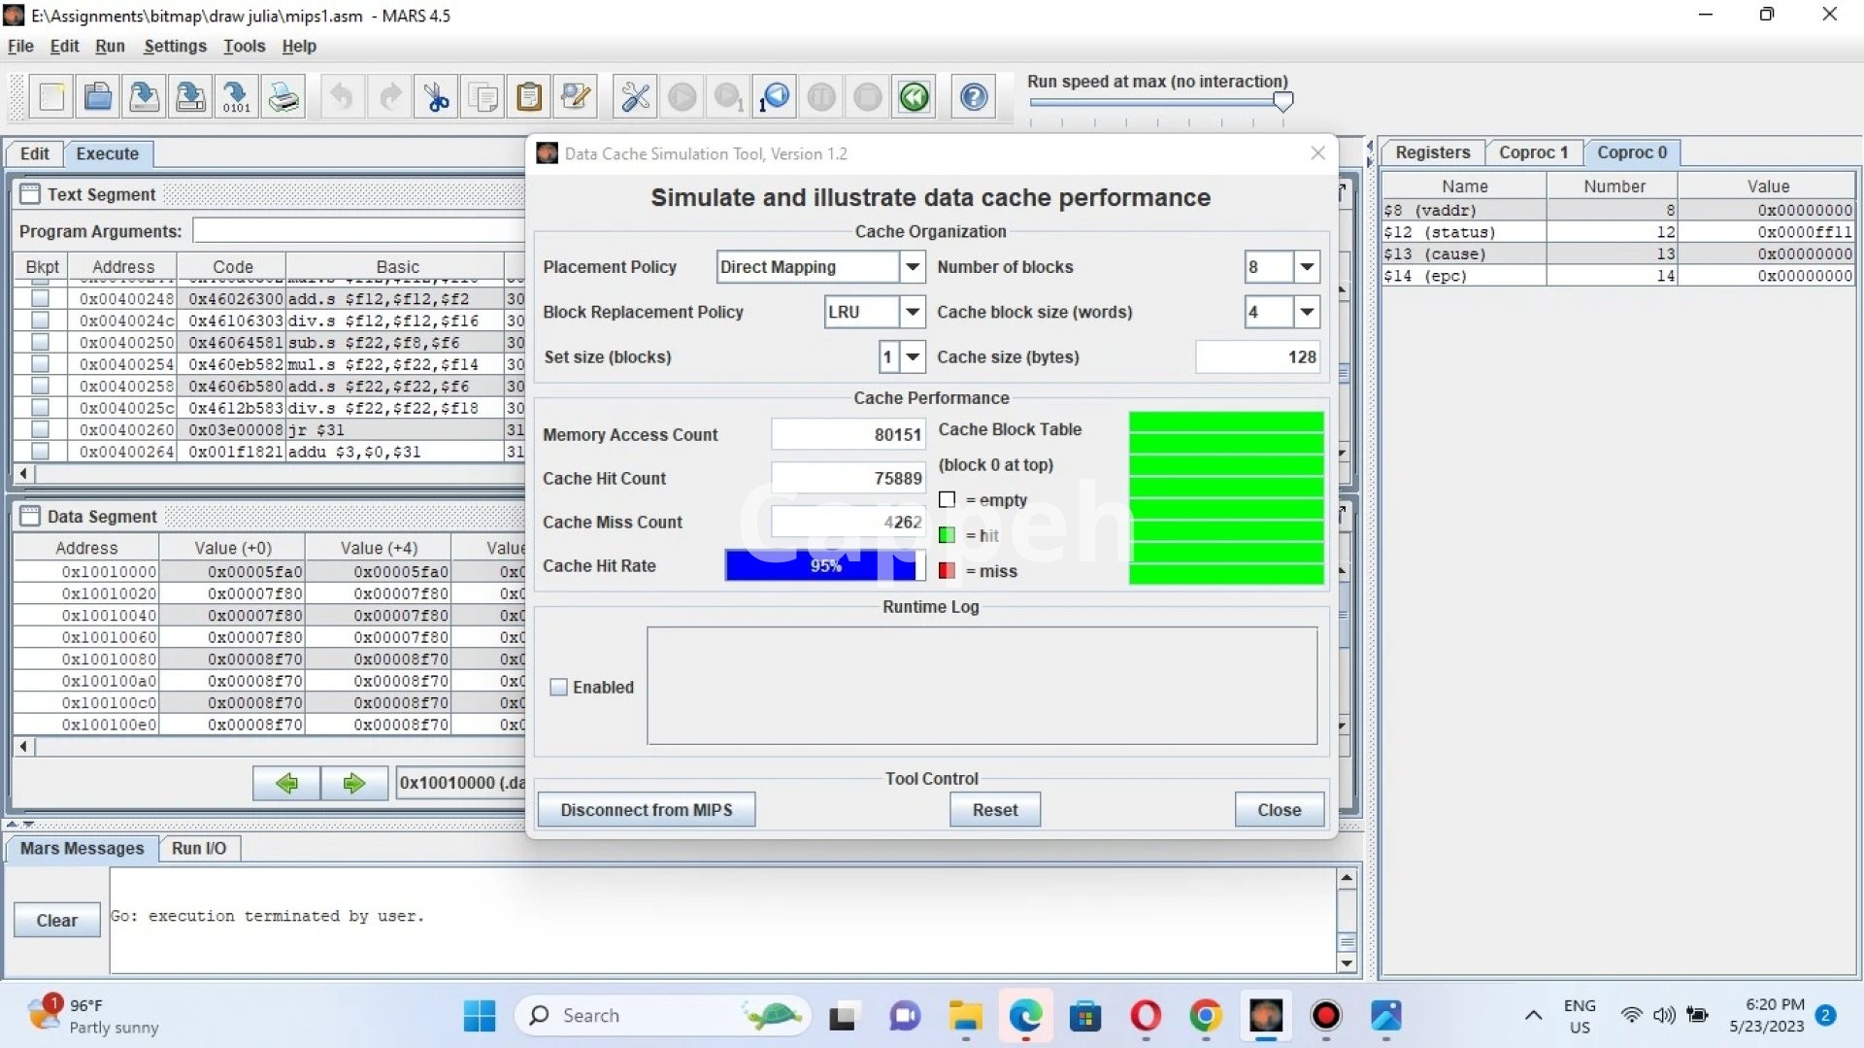
Task: Open the Help question mark icon
Action: coord(974,97)
